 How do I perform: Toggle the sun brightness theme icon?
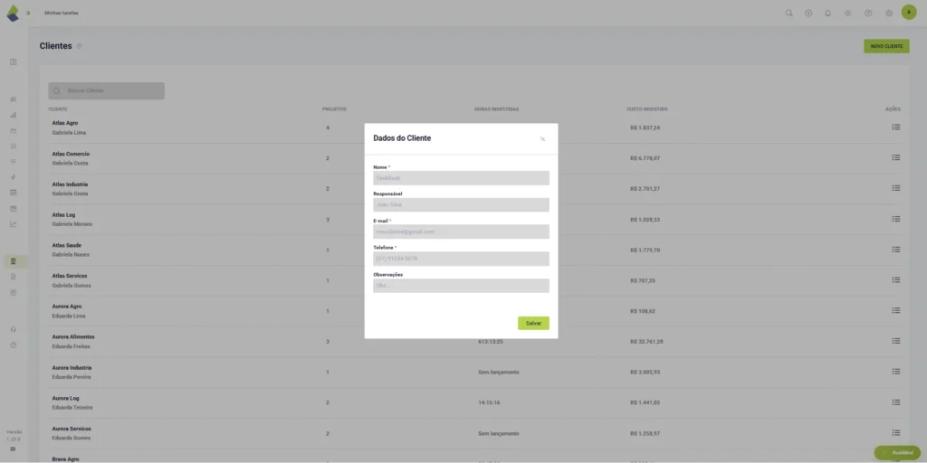pyautogui.click(x=847, y=13)
